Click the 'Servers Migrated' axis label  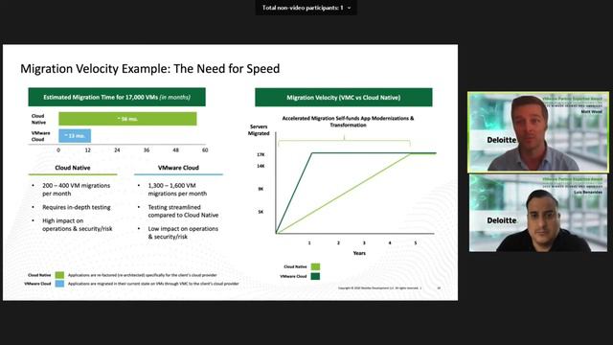pos(259,130)
